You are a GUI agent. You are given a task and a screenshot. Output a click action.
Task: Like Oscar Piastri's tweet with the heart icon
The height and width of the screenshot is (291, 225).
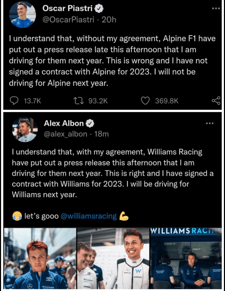click(x=145, y=100)
